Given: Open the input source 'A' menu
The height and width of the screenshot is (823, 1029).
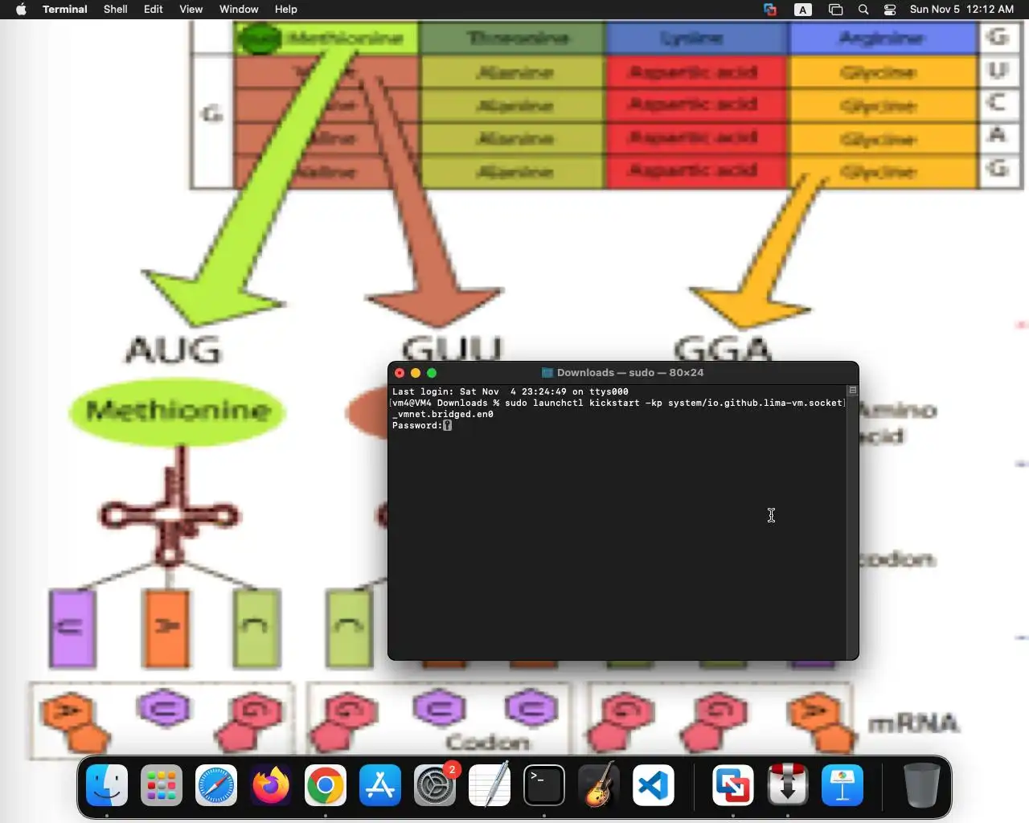Looking at the screenshot, I should (803, 10).
